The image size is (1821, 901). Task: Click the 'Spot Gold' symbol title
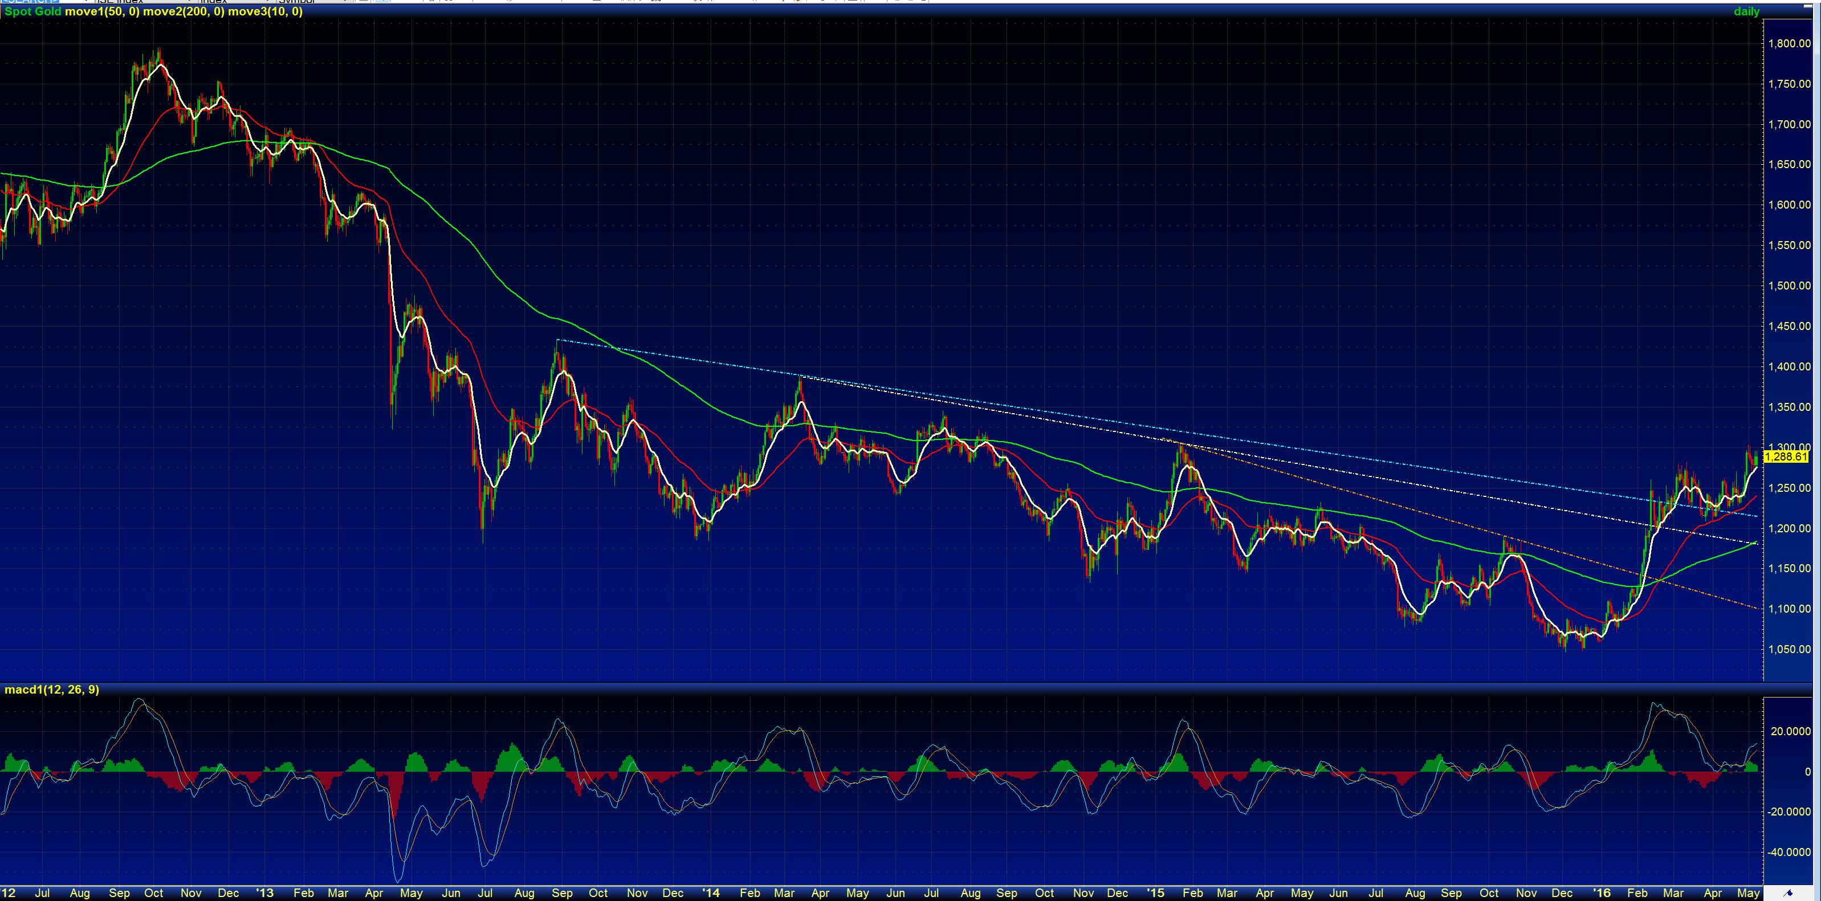pos(33,12)
